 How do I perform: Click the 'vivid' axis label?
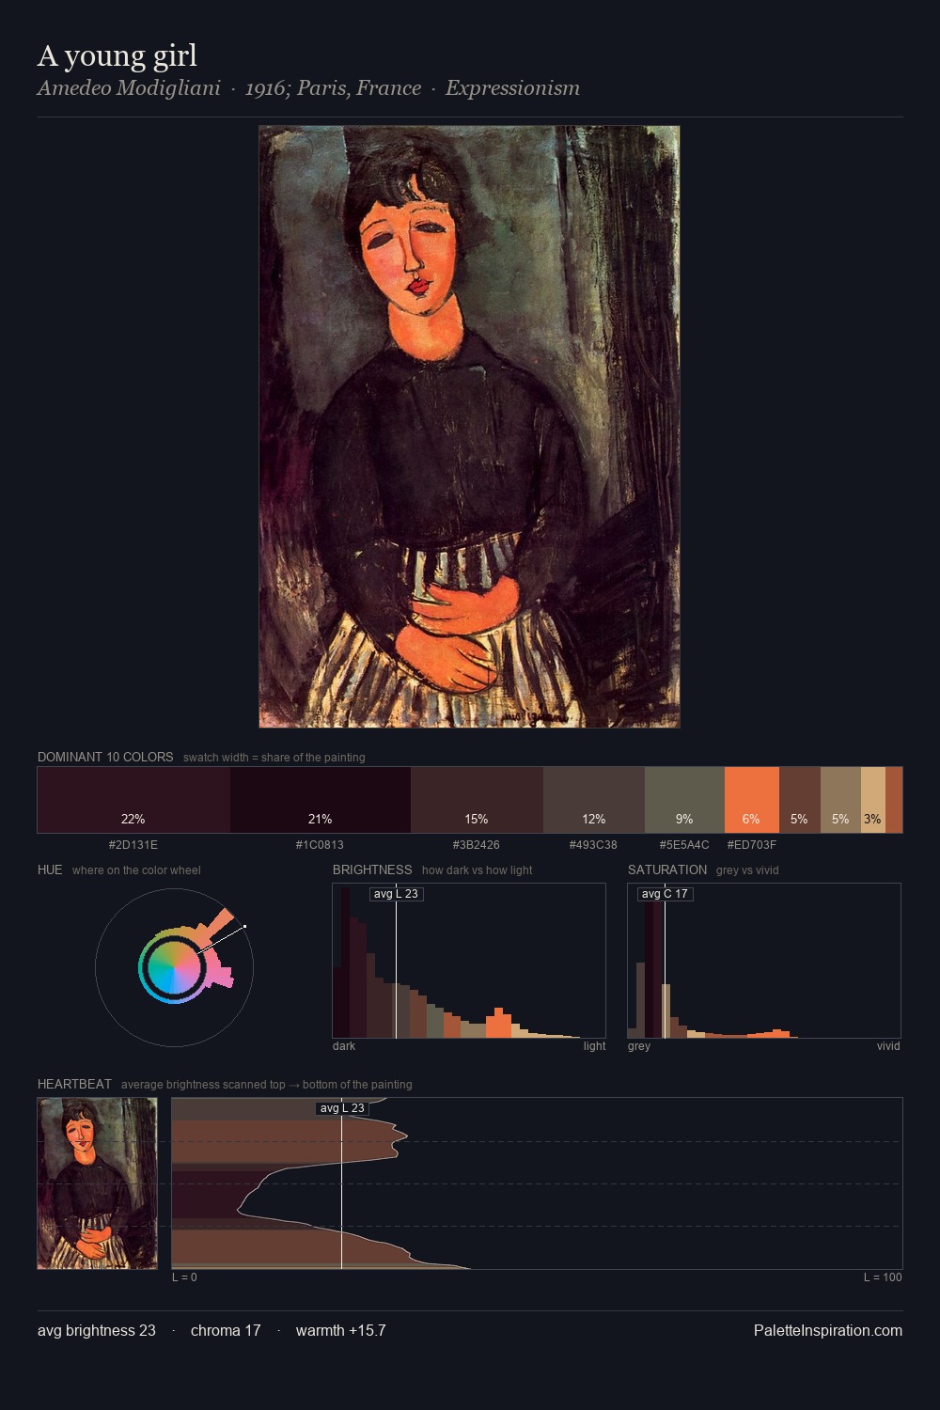[x=888, y=1046]
